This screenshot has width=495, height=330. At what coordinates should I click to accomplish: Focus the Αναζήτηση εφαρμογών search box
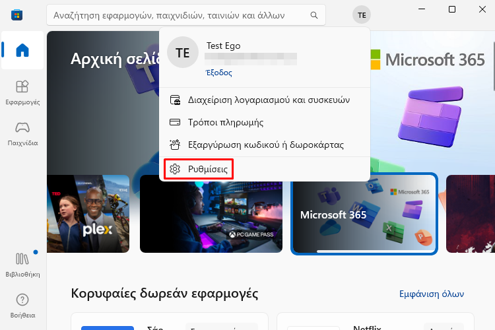(186, 15)
